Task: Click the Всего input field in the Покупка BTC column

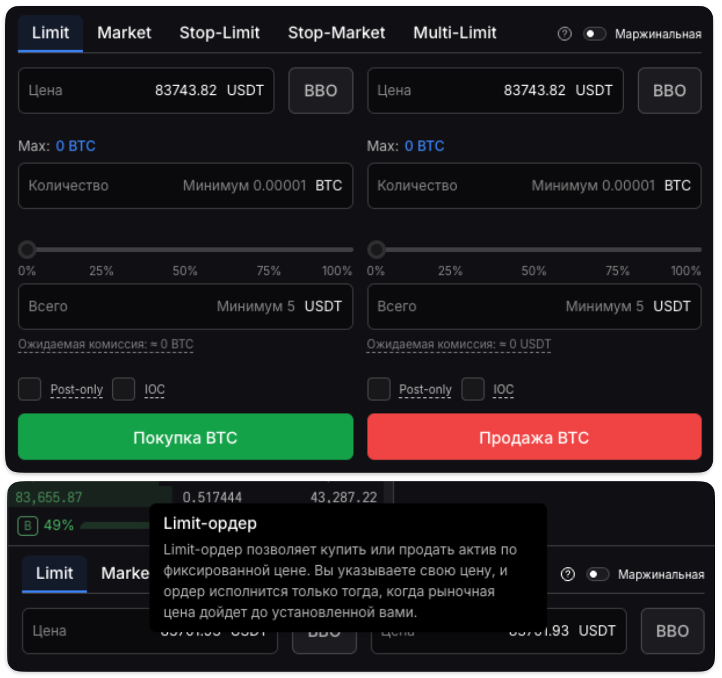Action: coord(185,307)
